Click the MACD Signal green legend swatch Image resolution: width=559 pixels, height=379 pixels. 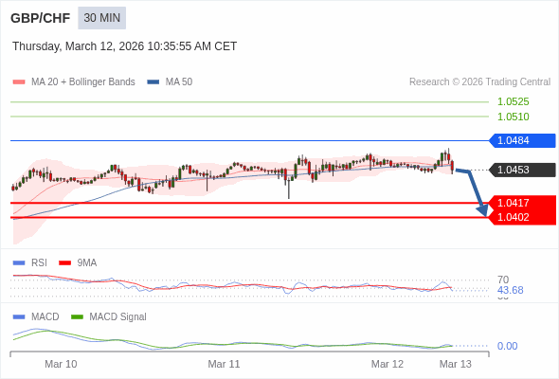click(77, 317)
